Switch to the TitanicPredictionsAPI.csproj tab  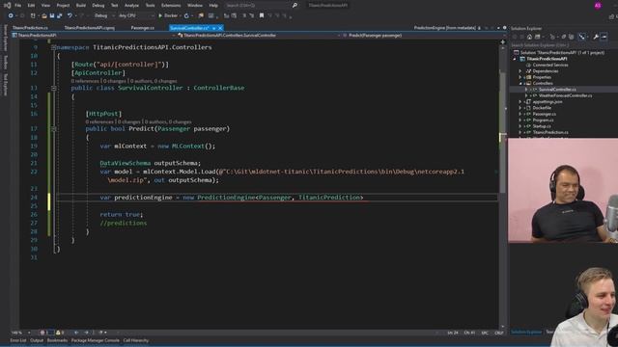click(90, 28)
